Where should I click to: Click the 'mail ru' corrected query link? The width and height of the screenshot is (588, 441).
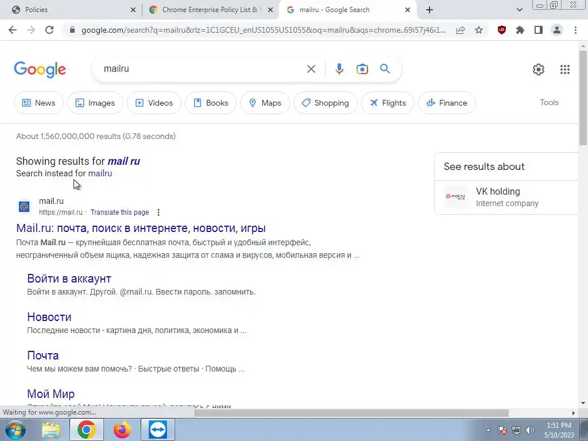[124, 161]
